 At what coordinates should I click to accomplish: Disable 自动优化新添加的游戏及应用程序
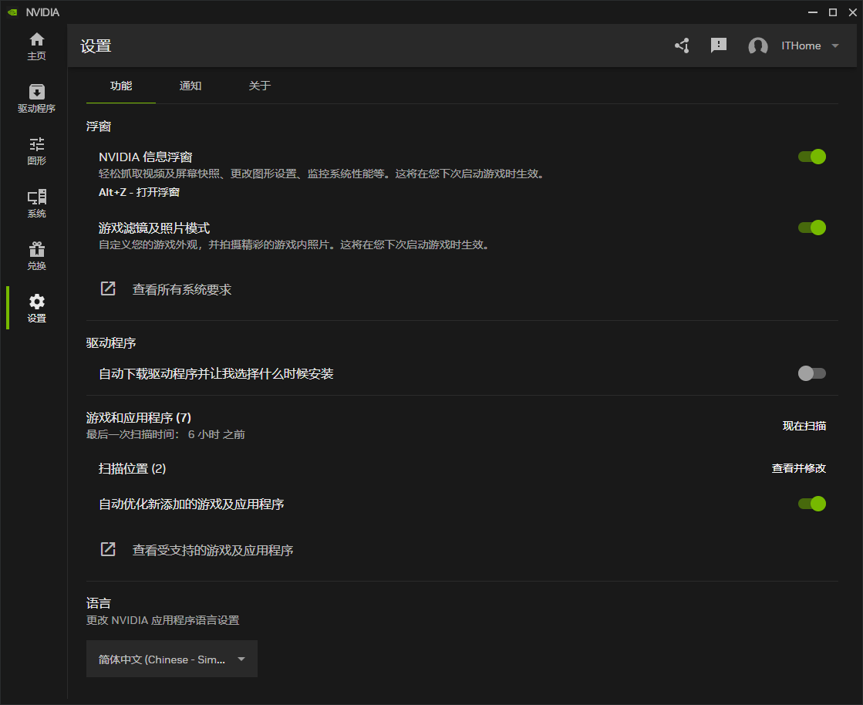812,504
